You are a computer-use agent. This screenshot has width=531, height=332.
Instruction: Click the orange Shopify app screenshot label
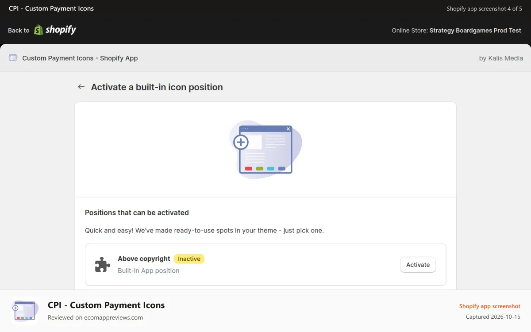click(489, 306)
